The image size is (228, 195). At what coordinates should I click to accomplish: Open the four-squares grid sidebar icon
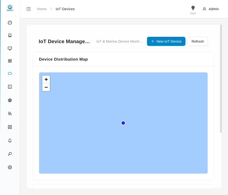pos(10,61)
